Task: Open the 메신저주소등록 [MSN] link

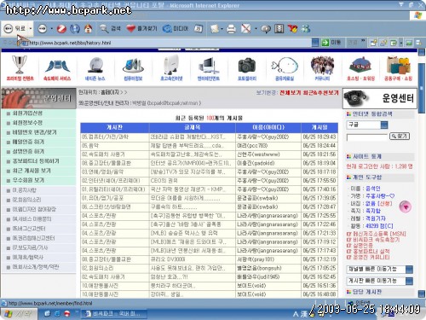Action: pyautogui.click(x=379, y=234)
